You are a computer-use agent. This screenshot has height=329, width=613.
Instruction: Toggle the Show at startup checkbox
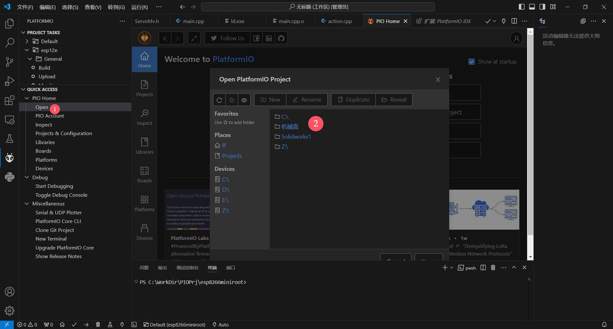tap(472, 61)
